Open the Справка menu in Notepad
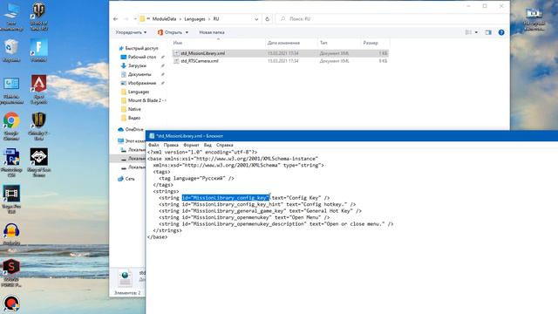Screen dimensions: 558x314 [x=225, y=145]
